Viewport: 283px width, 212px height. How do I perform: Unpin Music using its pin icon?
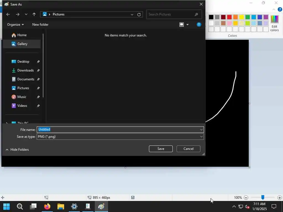38,97
